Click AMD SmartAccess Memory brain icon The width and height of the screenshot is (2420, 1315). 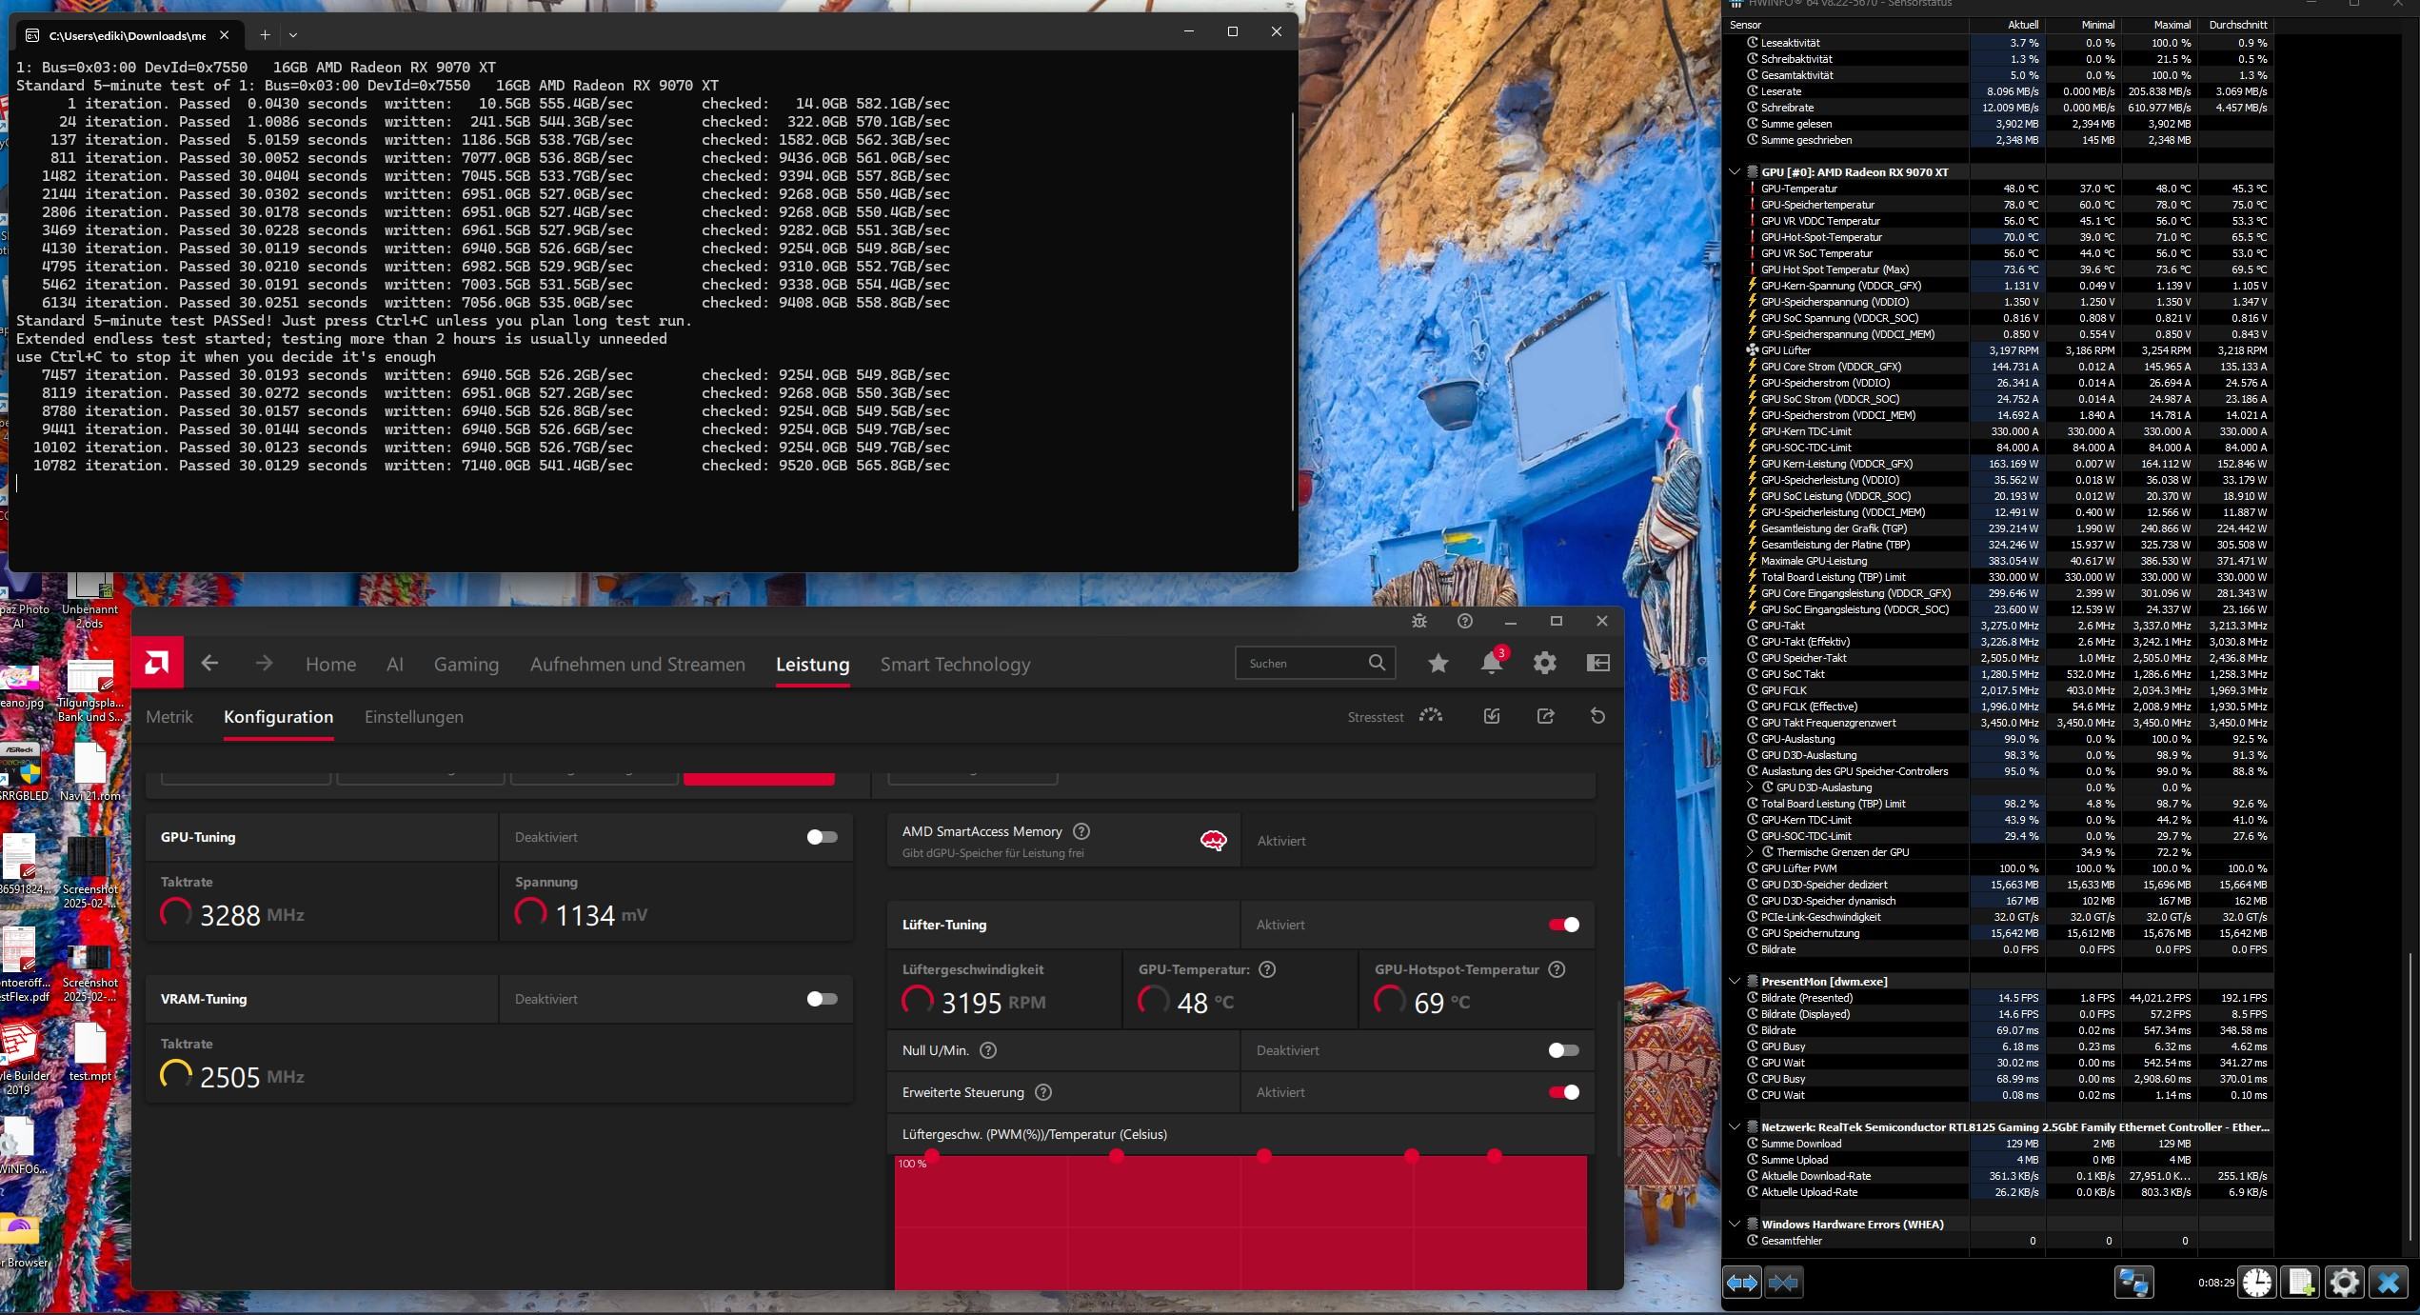[x=1213, y=841]
